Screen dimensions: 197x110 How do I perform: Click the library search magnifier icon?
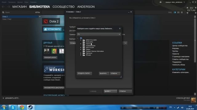(x=3, y=12)
